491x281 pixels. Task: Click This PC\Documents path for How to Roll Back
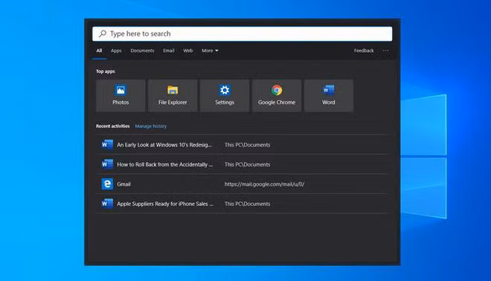pos(248,164)
